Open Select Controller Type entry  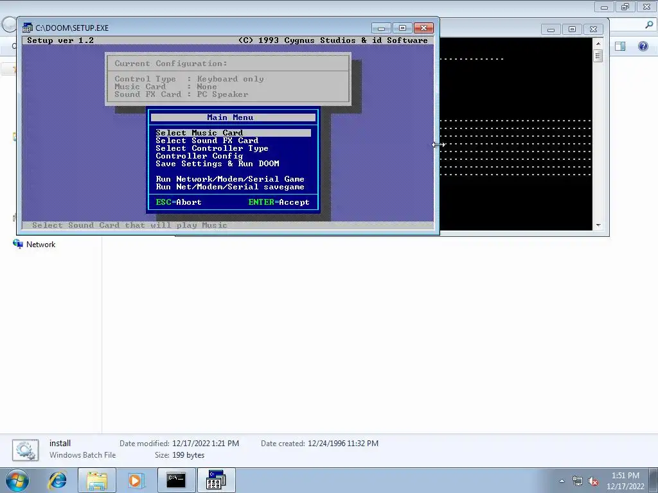212,148
